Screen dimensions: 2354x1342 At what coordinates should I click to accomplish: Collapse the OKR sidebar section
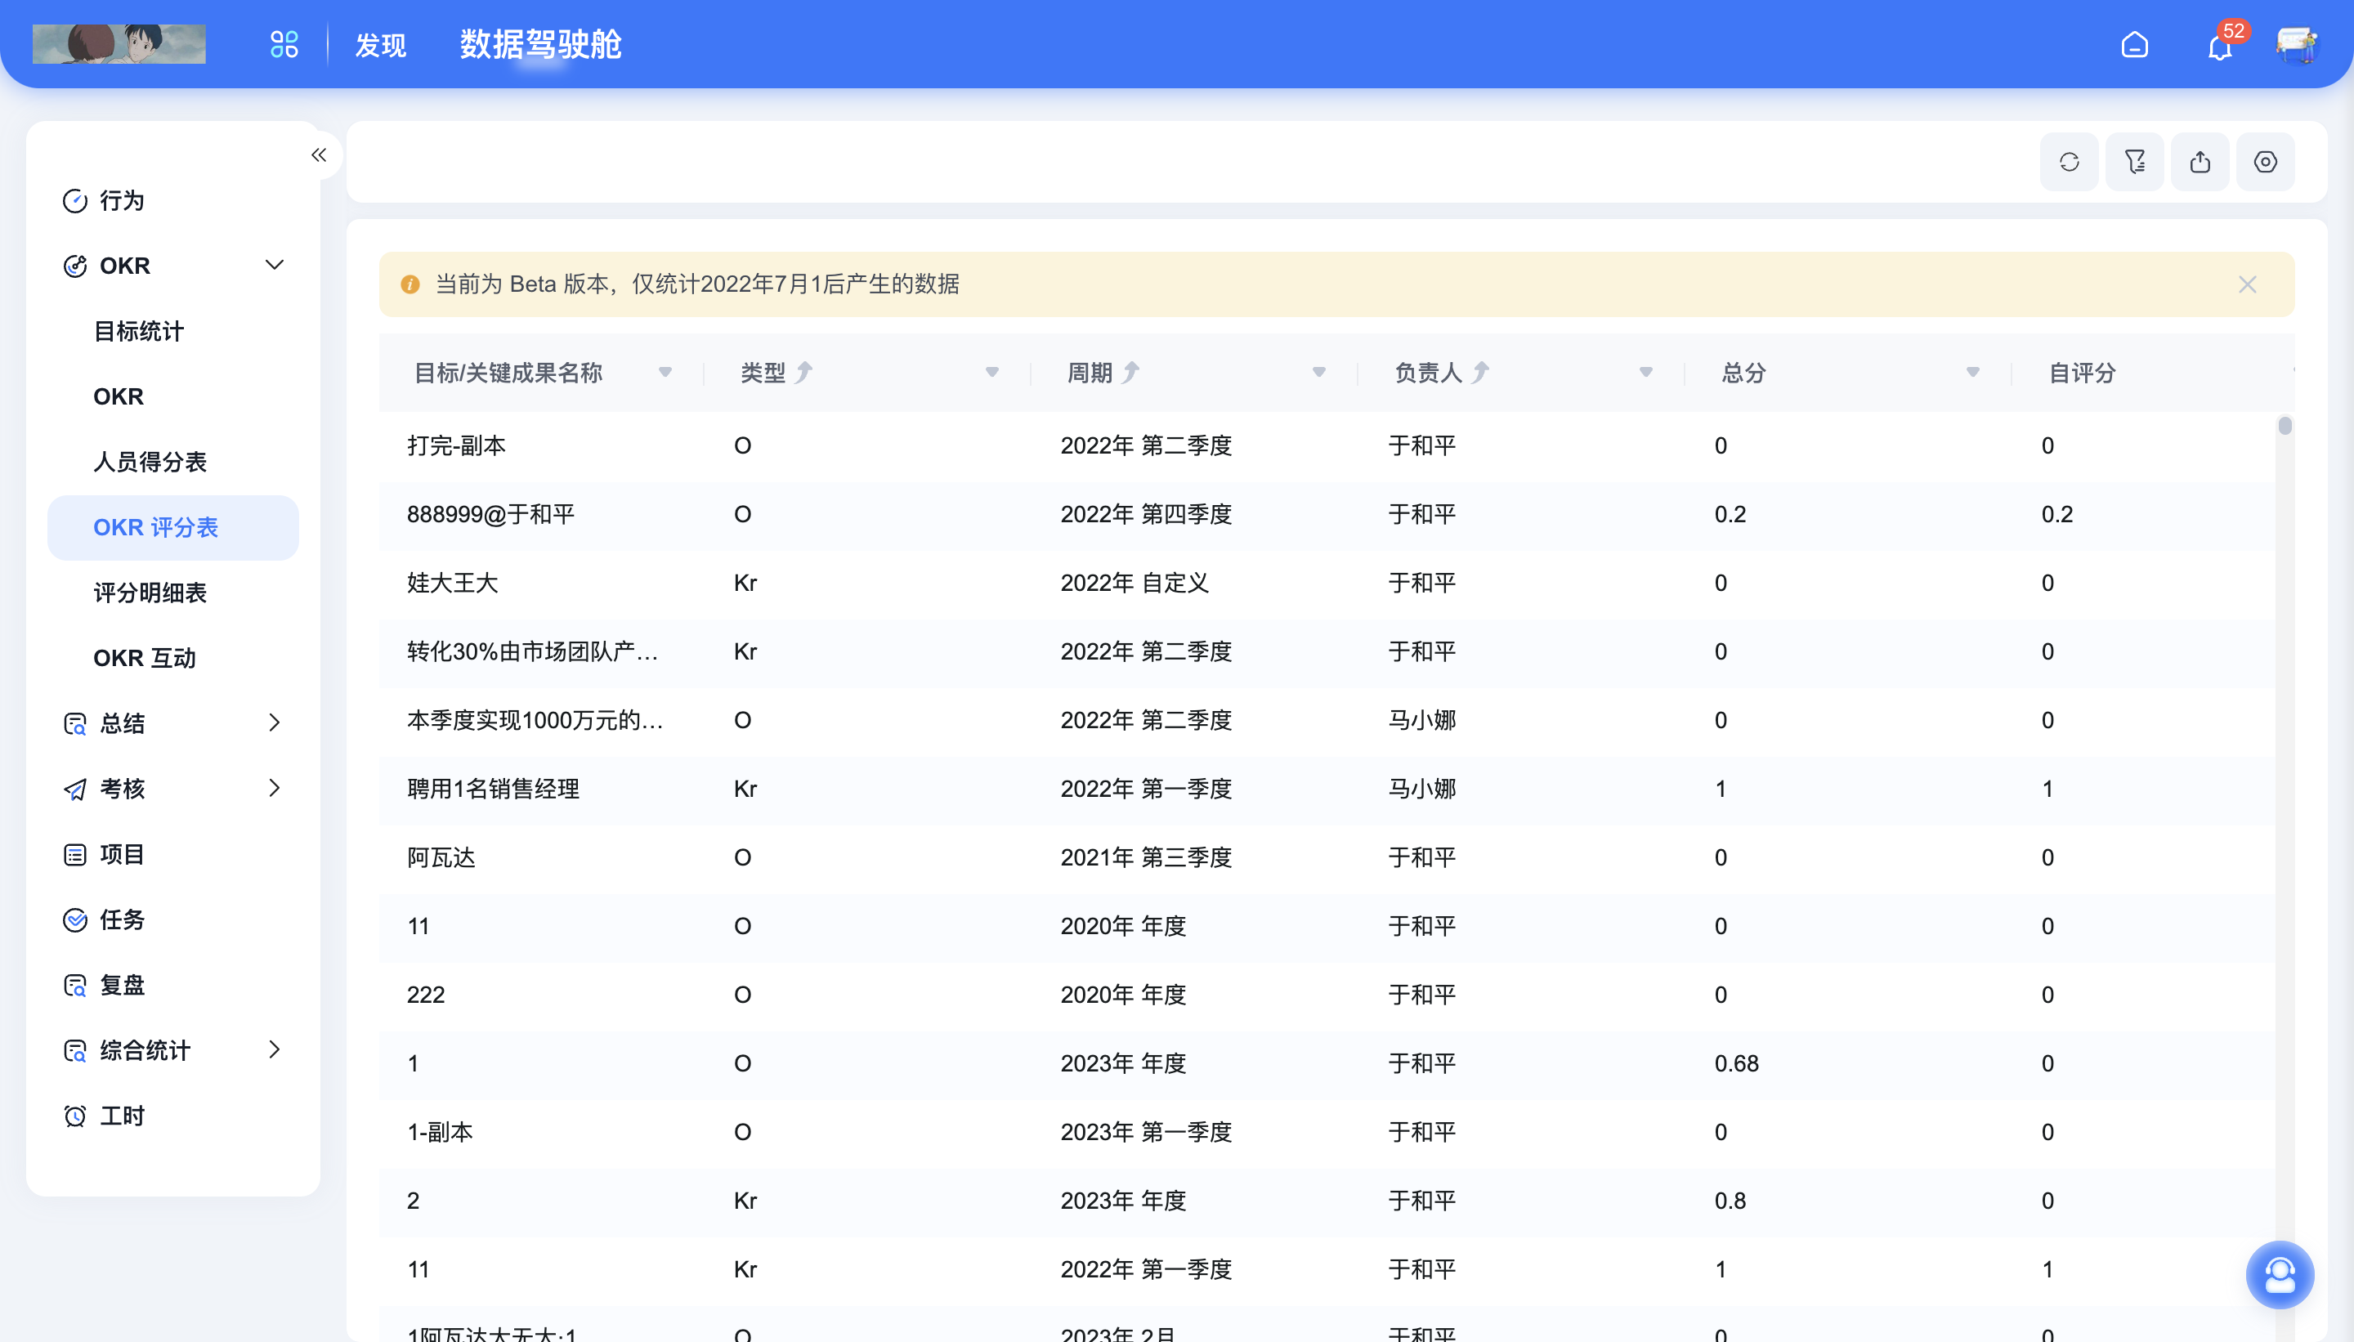(x=275, y=266)
